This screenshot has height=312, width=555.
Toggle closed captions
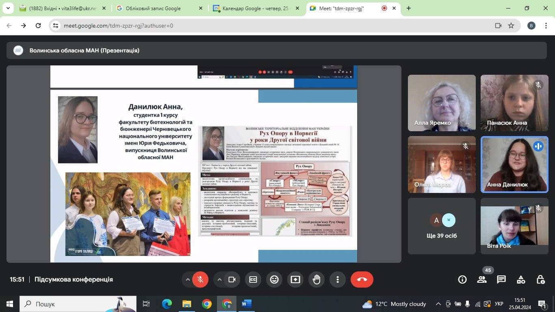[253, 279]
